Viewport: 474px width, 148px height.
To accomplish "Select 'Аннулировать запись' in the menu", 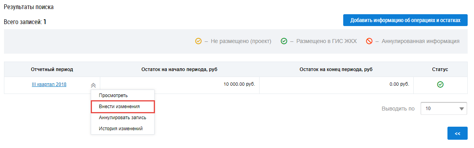I will [123, 118].
